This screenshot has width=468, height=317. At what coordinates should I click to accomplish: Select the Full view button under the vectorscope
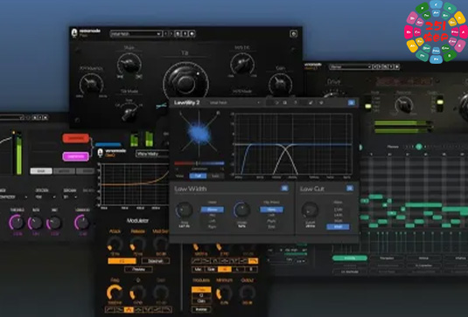[198, 176]
